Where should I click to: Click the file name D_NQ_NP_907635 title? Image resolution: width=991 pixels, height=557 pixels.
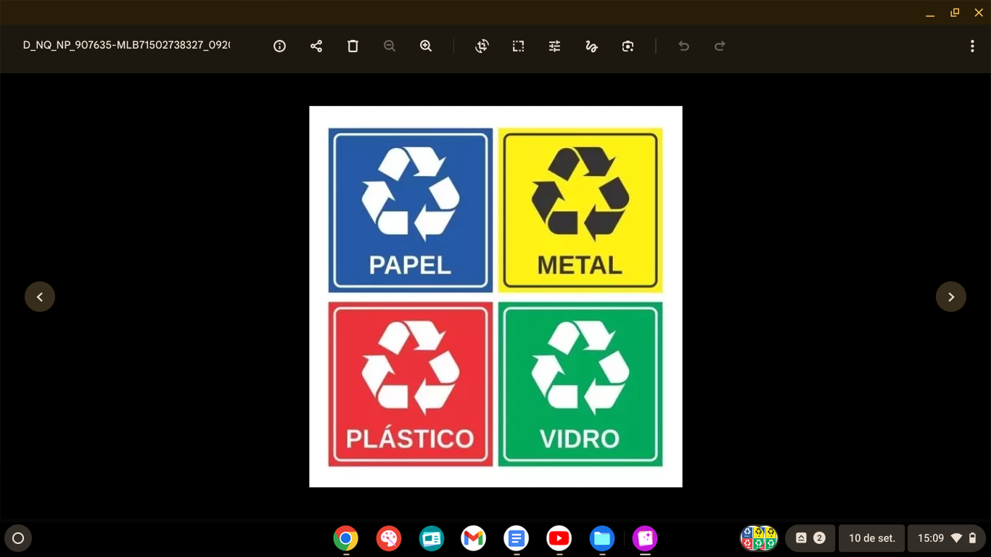point(126,46)
